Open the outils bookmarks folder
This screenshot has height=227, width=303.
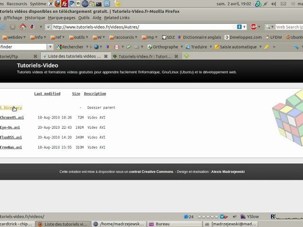coord(79,37)
